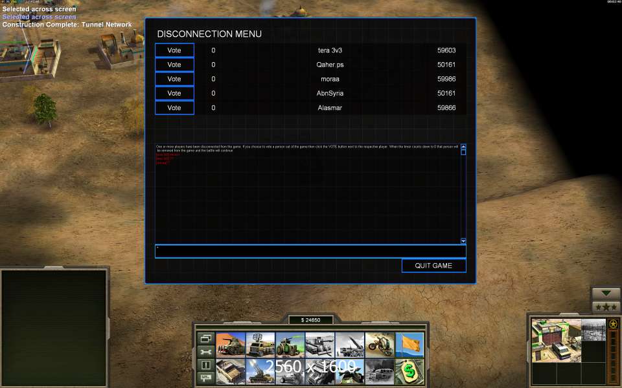Sell the building with green dollar icon
Image resolution: width=622 pixels, height=388 pixels.
(409, 371)
